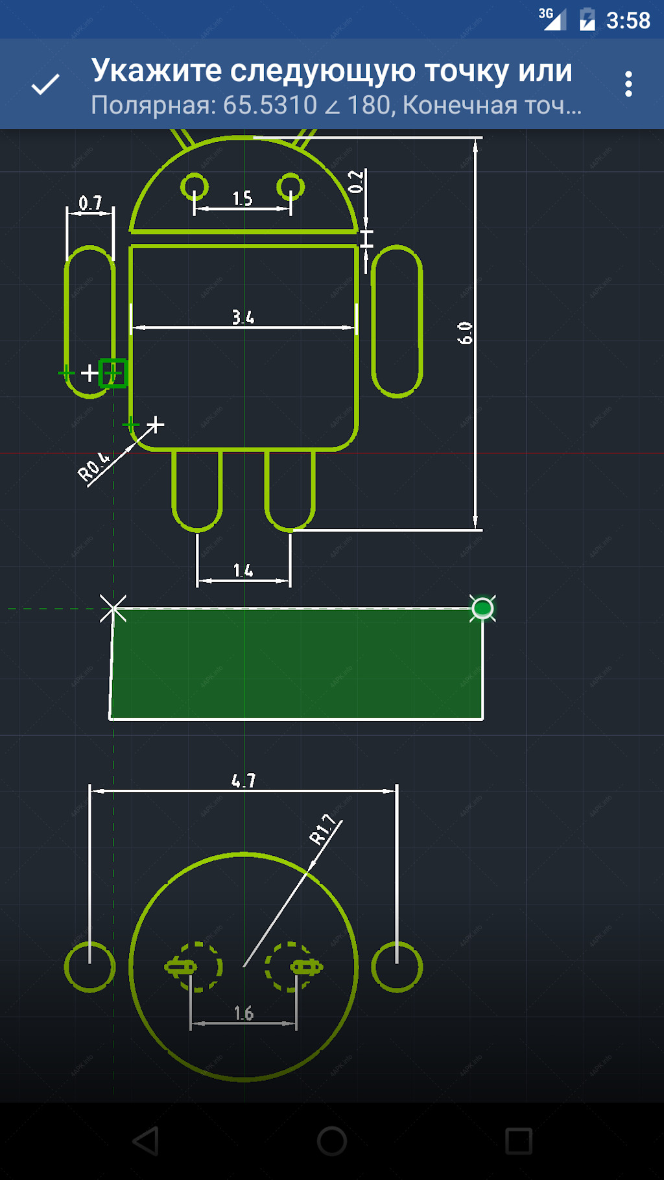Screen dimensions: 664x1180
Task: Tap the white X cursor crosshair marker
Action: pos(113,608)
